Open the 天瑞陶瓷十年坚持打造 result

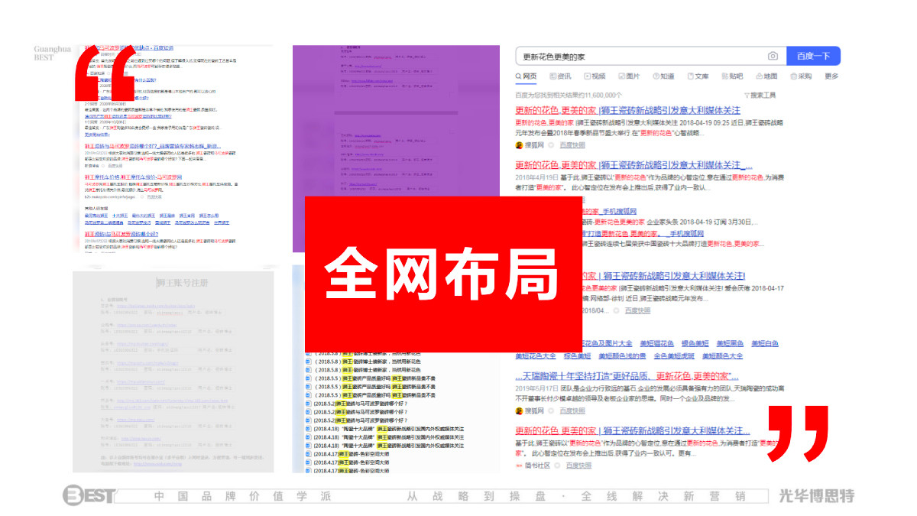(x=627, y=377)
